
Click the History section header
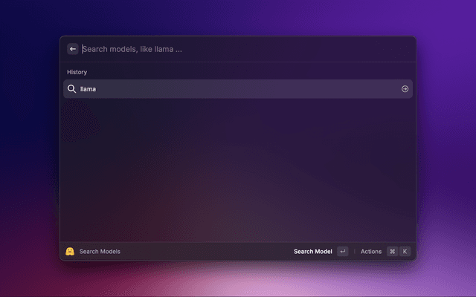click(77, 72)
